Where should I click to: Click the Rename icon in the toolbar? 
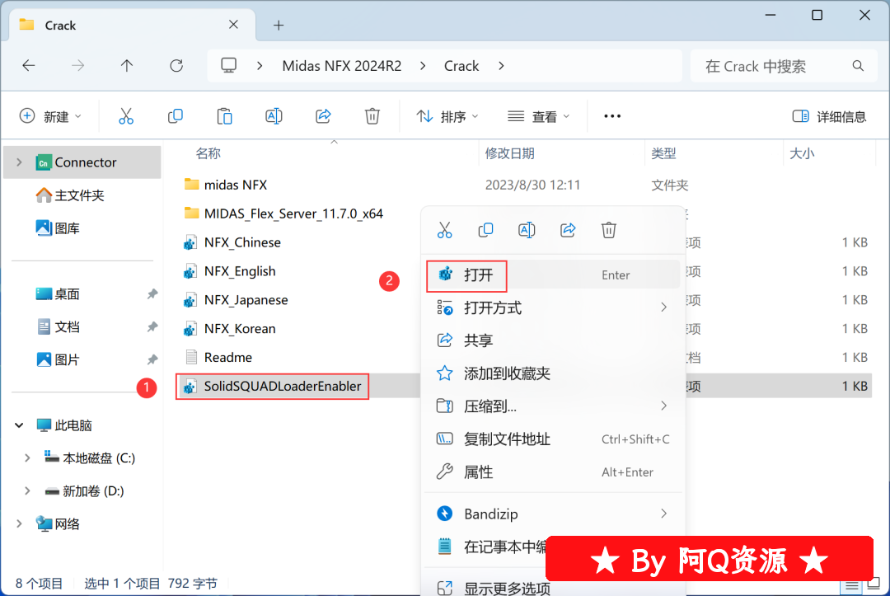[274, 116]
